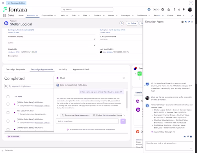
Task: Switch to Docusign Agreements tab
Action: pos(42,69)
